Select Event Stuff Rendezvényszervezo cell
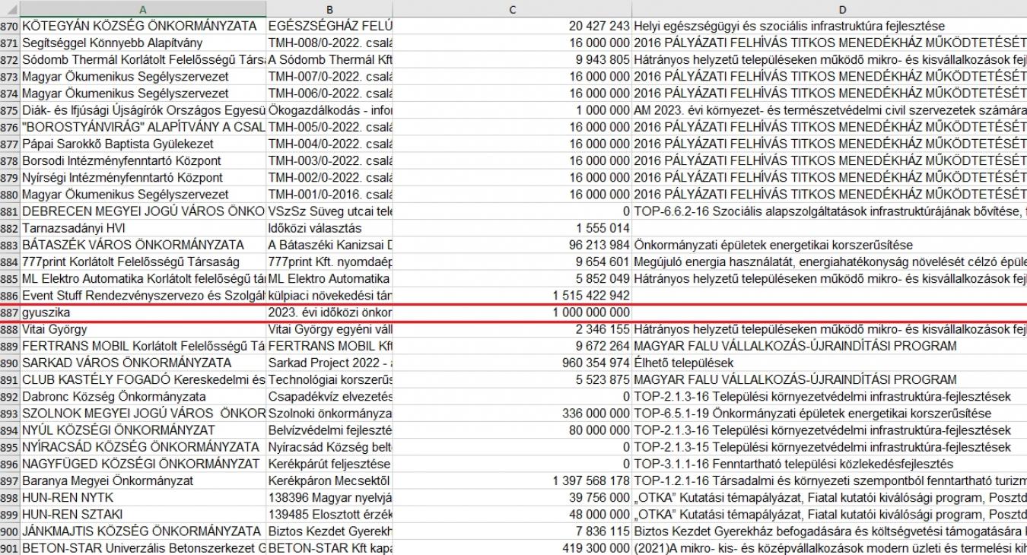This screenshot has width=1027, height=555. click(x=144, y=296)
